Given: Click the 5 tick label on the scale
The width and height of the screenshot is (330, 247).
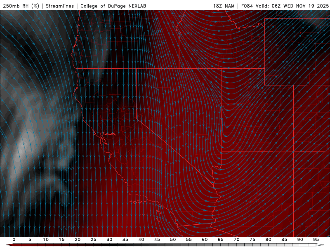Looking at the screenshot, I should tap(30, 240).
